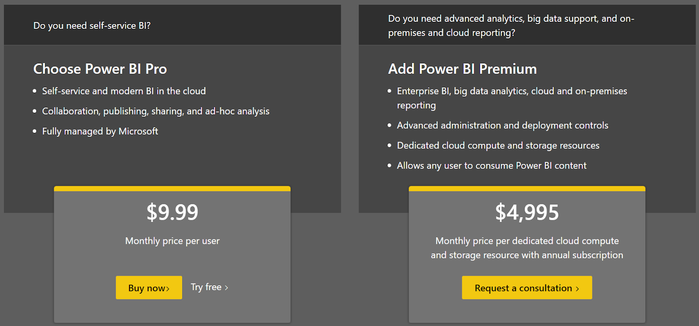Click the Try free link
Viewport: 699px width, 326px height.
click(x=208, y=287)
